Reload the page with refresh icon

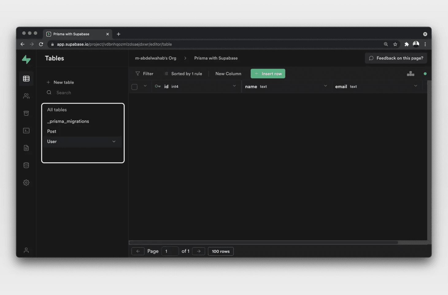point(41,44)
